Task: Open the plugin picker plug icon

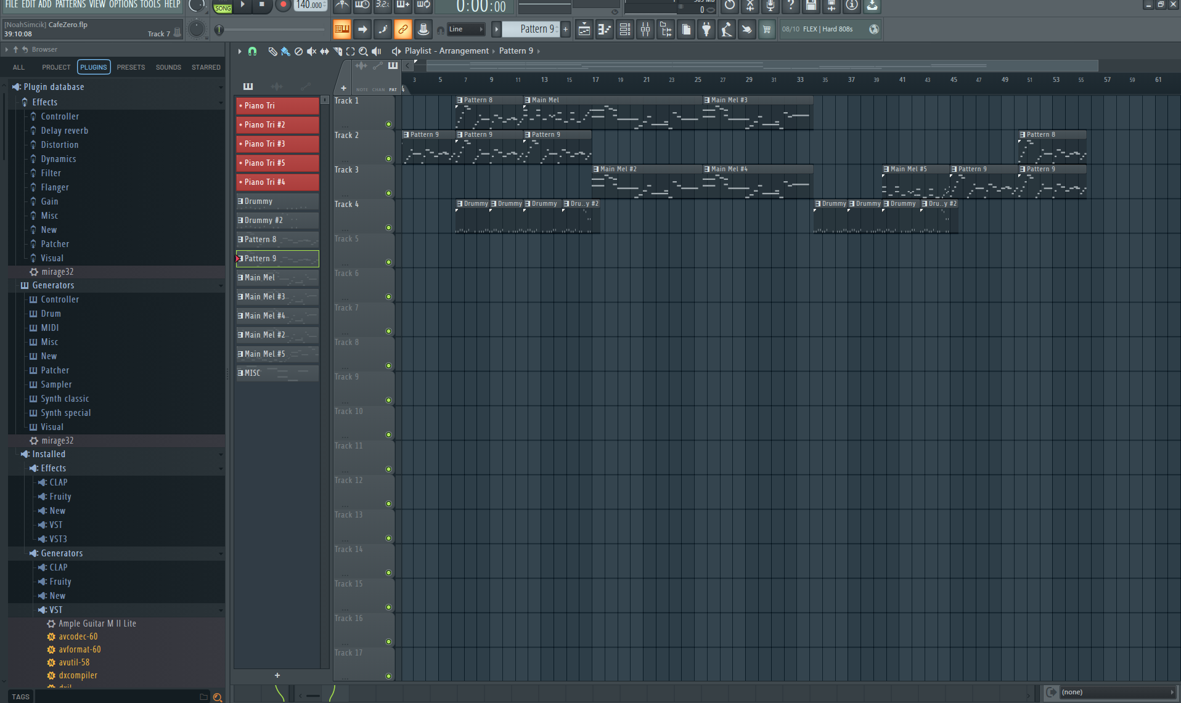Action: coord(706,29)
